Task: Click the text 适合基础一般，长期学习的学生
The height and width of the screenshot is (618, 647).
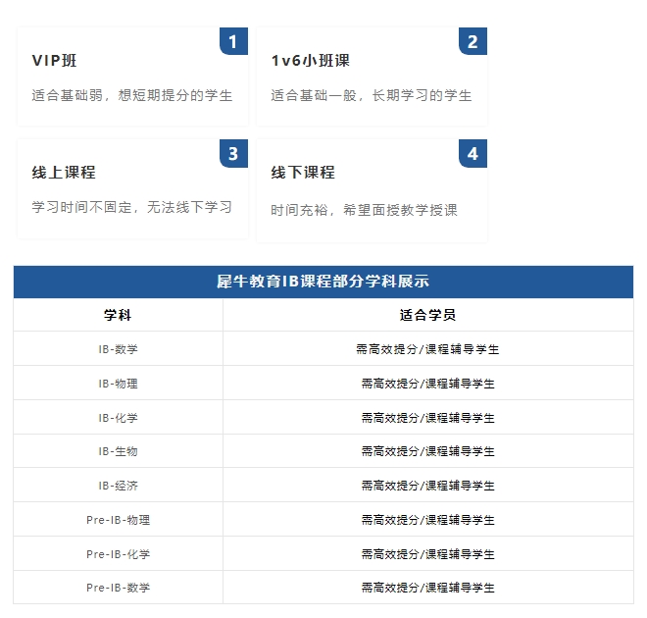Action: [372, 95]
